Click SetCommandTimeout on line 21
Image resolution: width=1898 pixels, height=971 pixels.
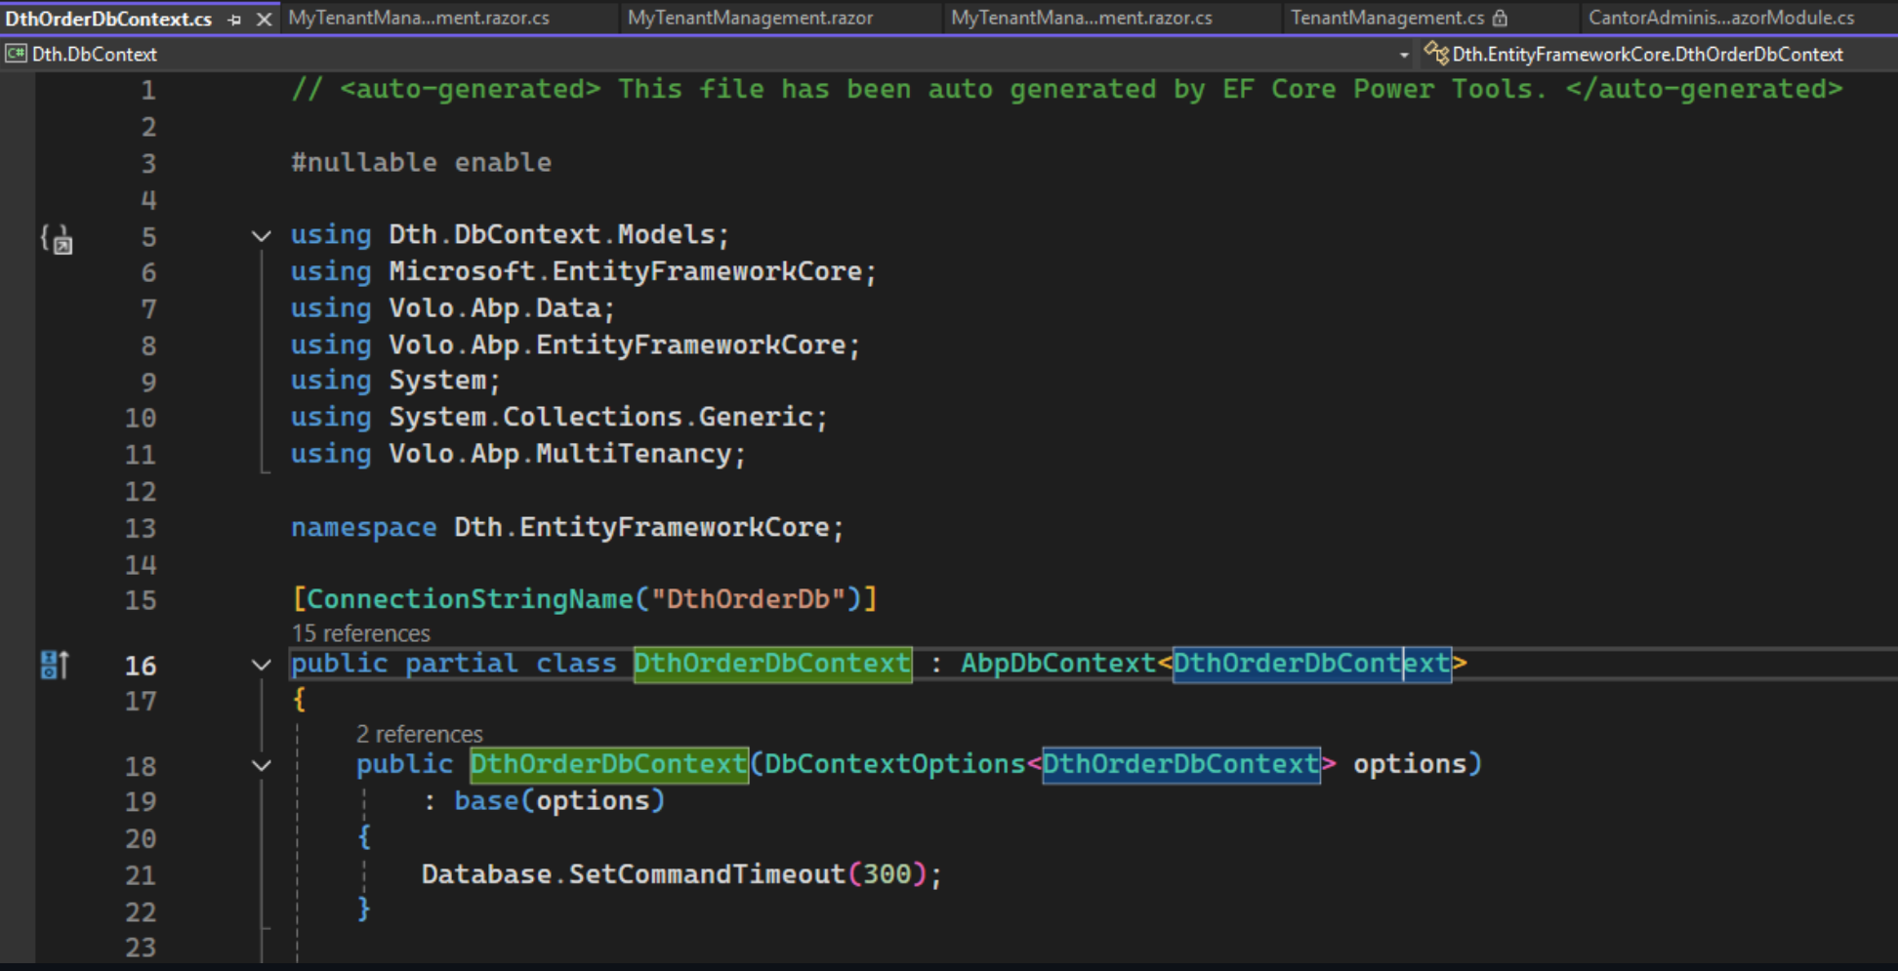pos(706,873)
